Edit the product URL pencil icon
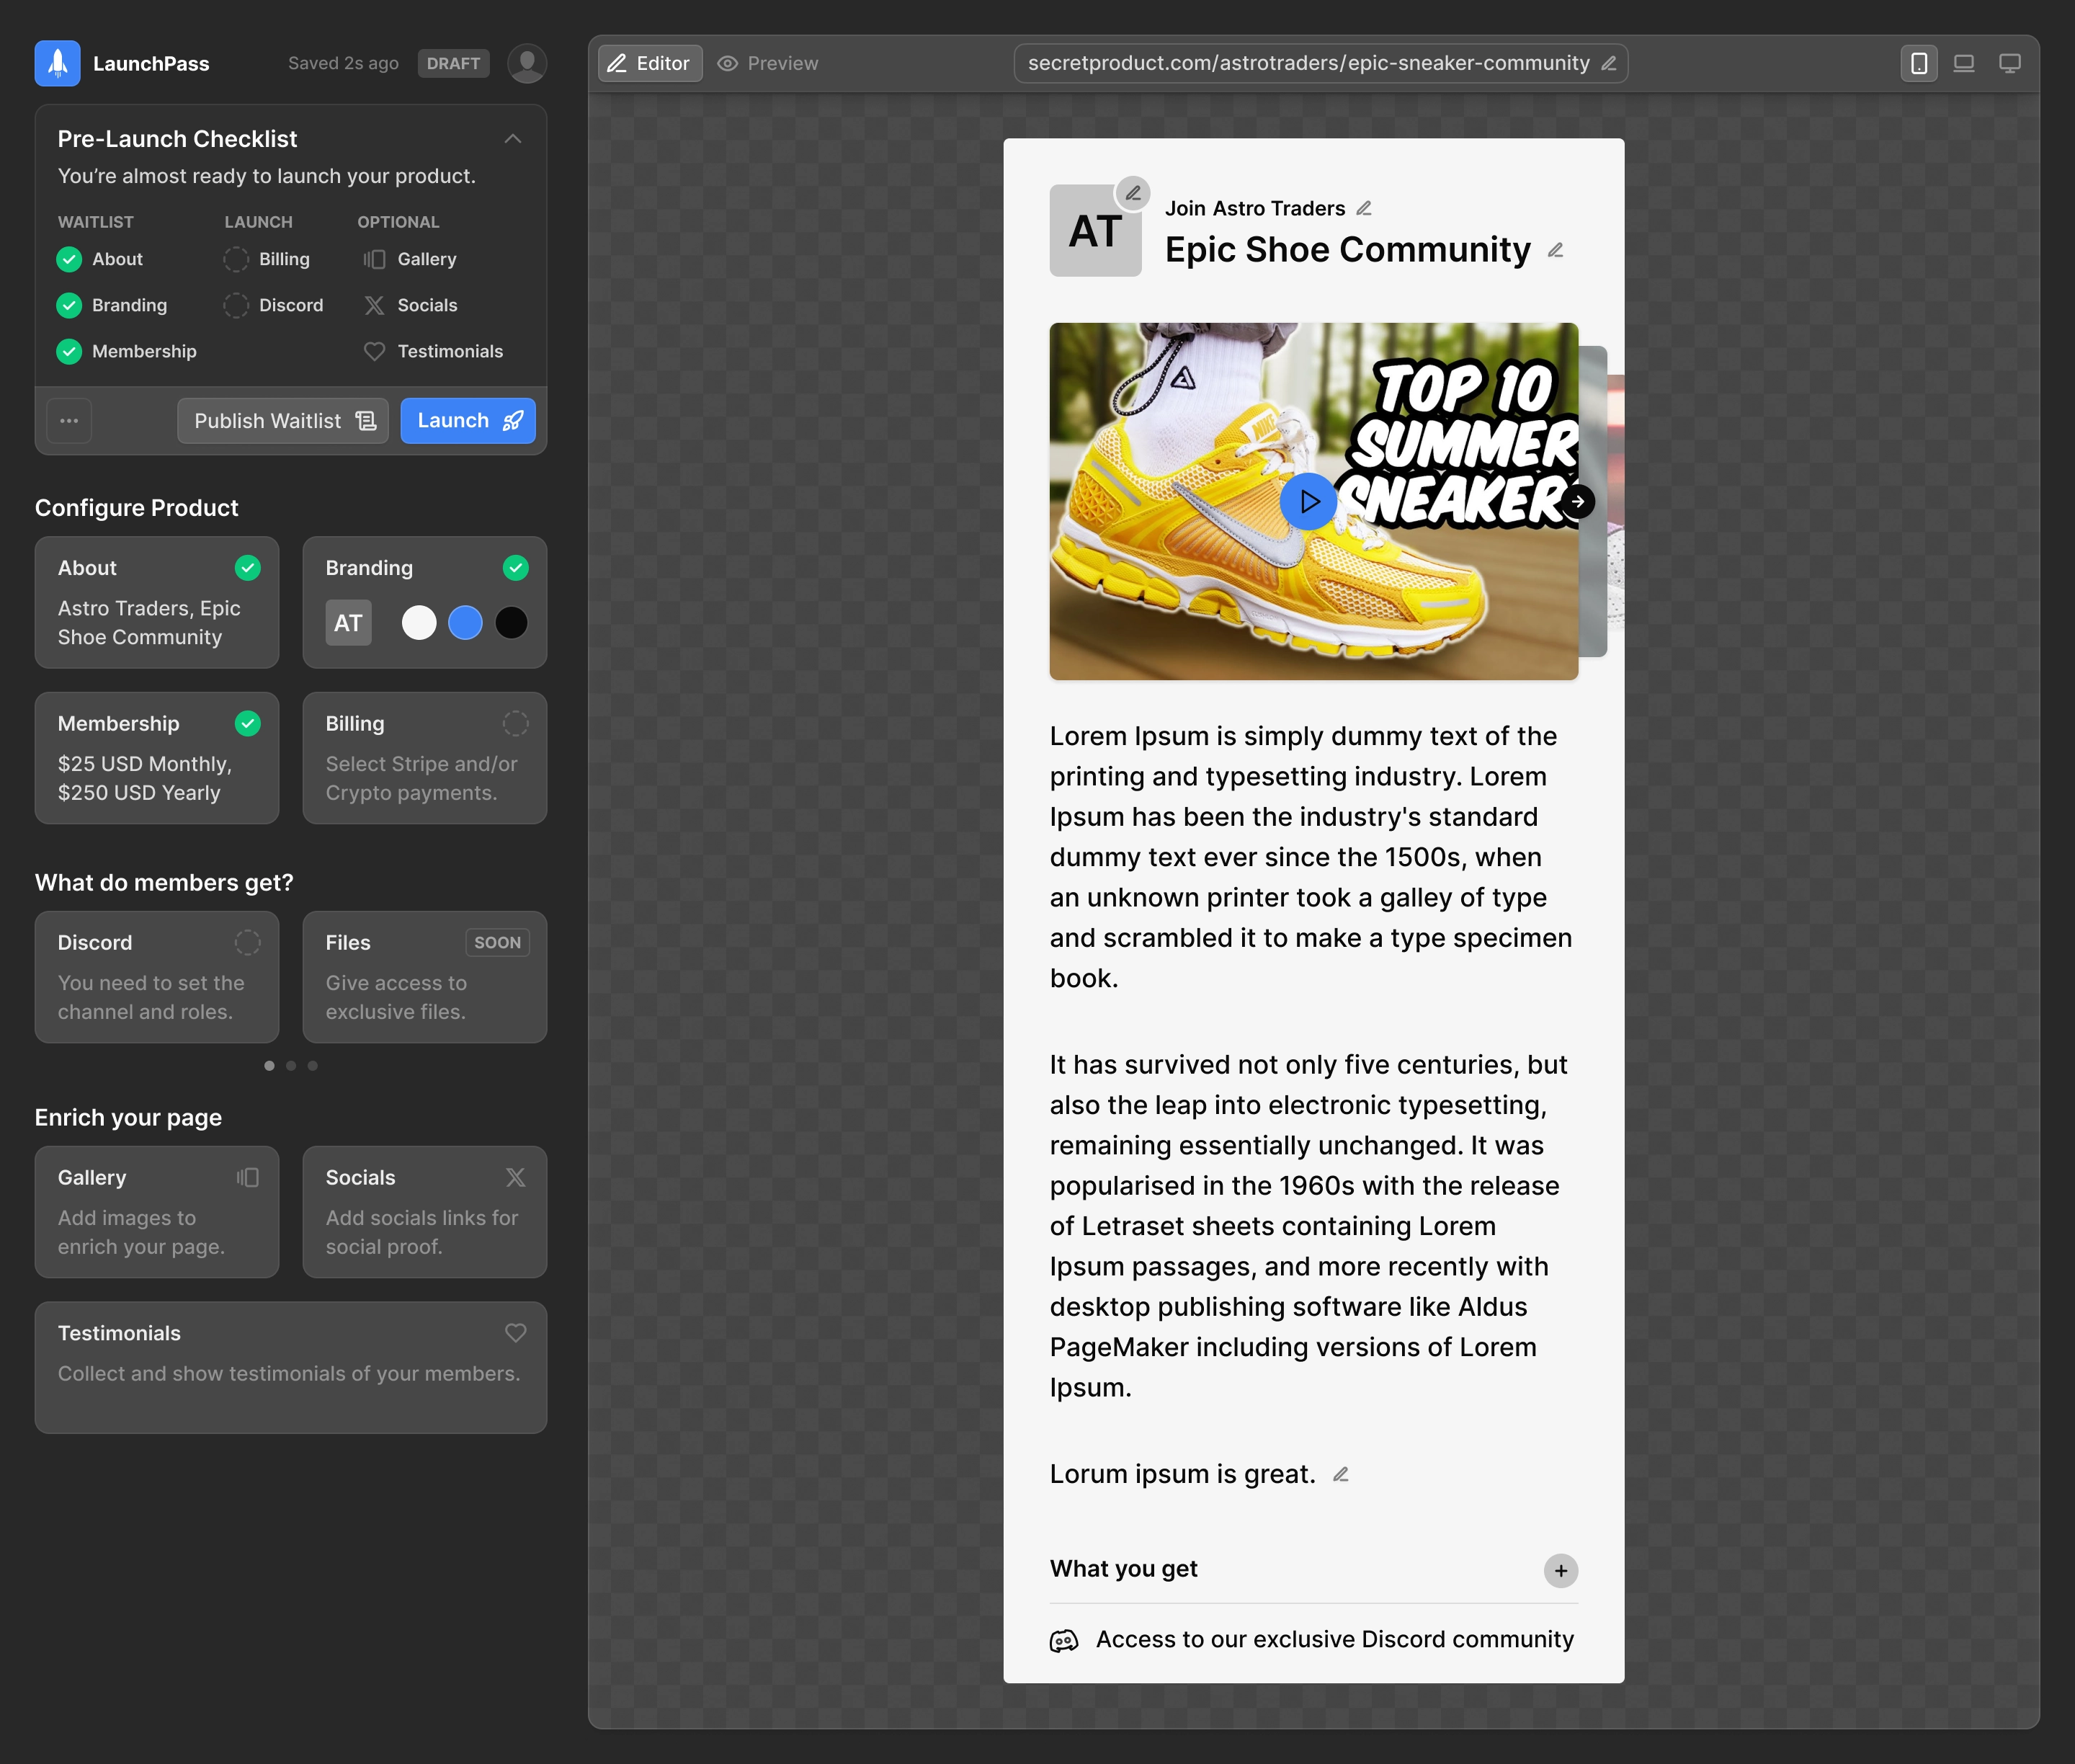This screenshot has width=2075, height=1764. click(1608, 63)
